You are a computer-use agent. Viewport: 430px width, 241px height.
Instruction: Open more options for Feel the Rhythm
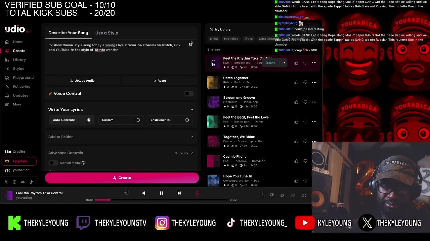314,63
